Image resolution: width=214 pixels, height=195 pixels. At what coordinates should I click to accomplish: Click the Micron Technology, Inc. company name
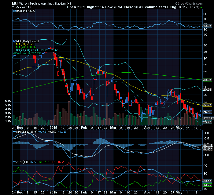pyautogui.click(x=36, y=4)
